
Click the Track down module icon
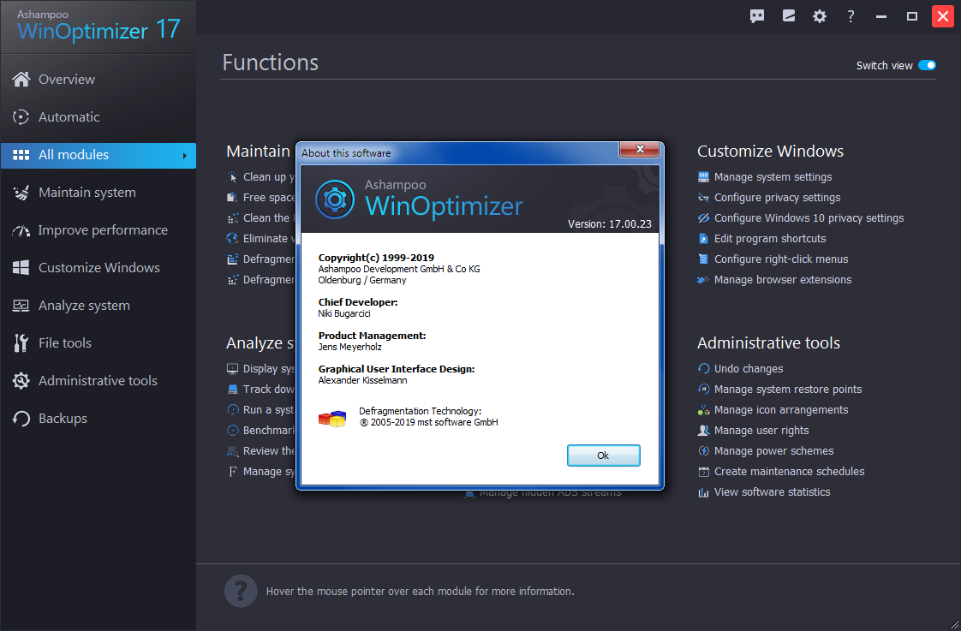(232, 389)
